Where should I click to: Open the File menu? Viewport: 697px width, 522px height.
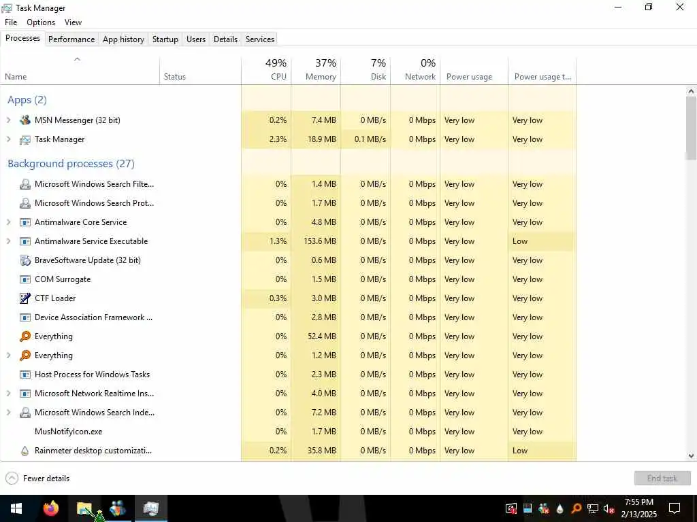click(11, 22)
